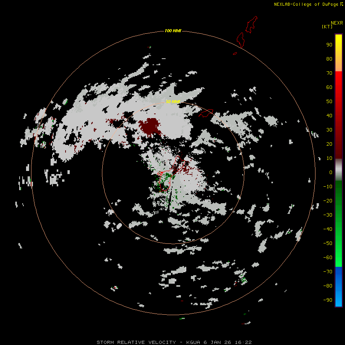Click the -70 value on the velocity scale
The width and height of the screenshot is (345, 345).
click(x=328, y=272)
